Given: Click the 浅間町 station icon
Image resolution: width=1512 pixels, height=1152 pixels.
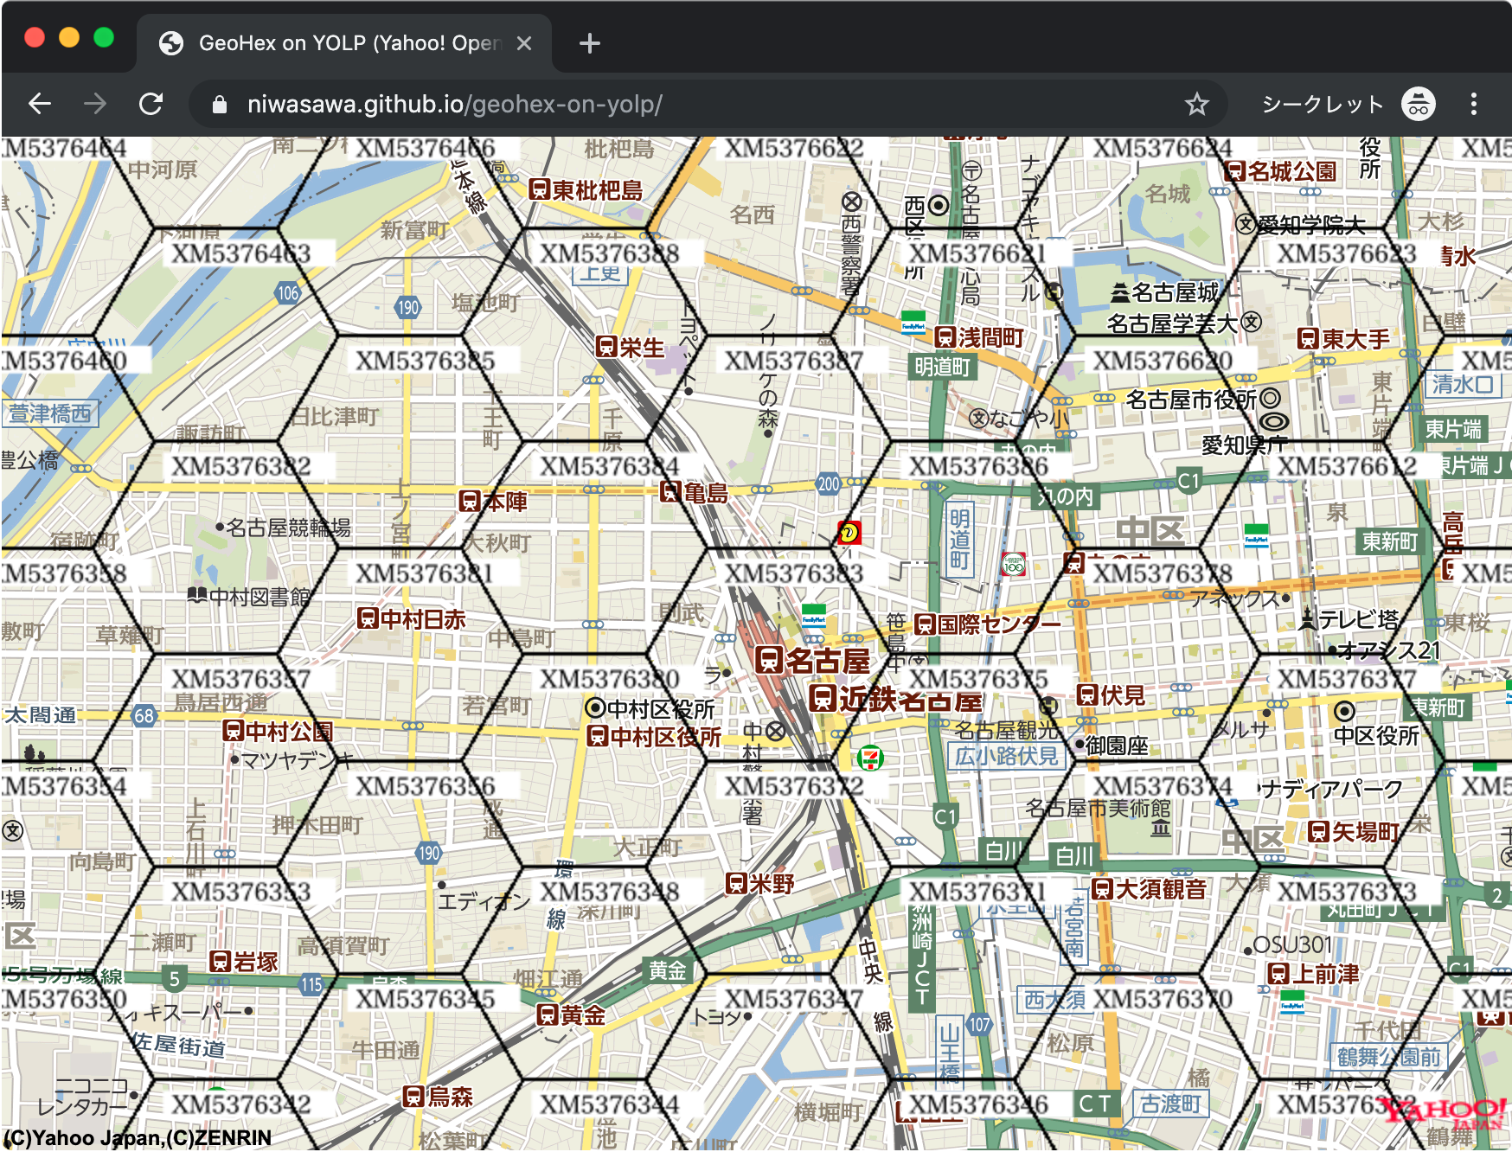Looking at the screenshot, I should 945,336.
